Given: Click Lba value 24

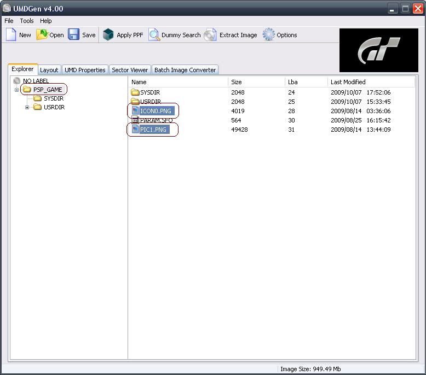Looking at the screenshot, I should (291, 92).
